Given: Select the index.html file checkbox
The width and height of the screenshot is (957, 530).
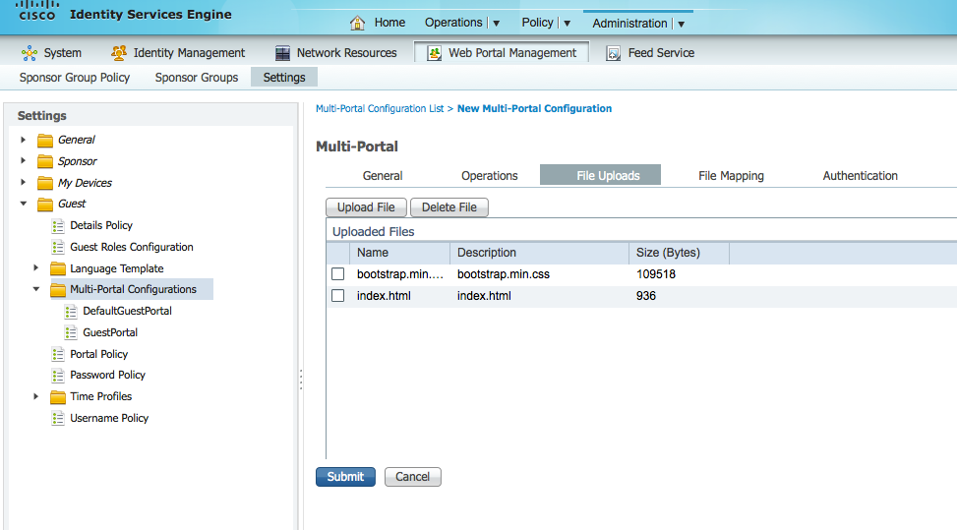Looking at the screenshot, I should coord(337,296).
